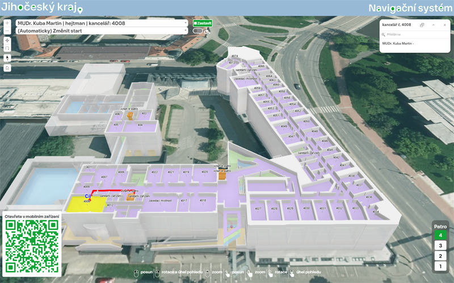
Task: Reset the compass north orientation
Action: pos(7,58)
